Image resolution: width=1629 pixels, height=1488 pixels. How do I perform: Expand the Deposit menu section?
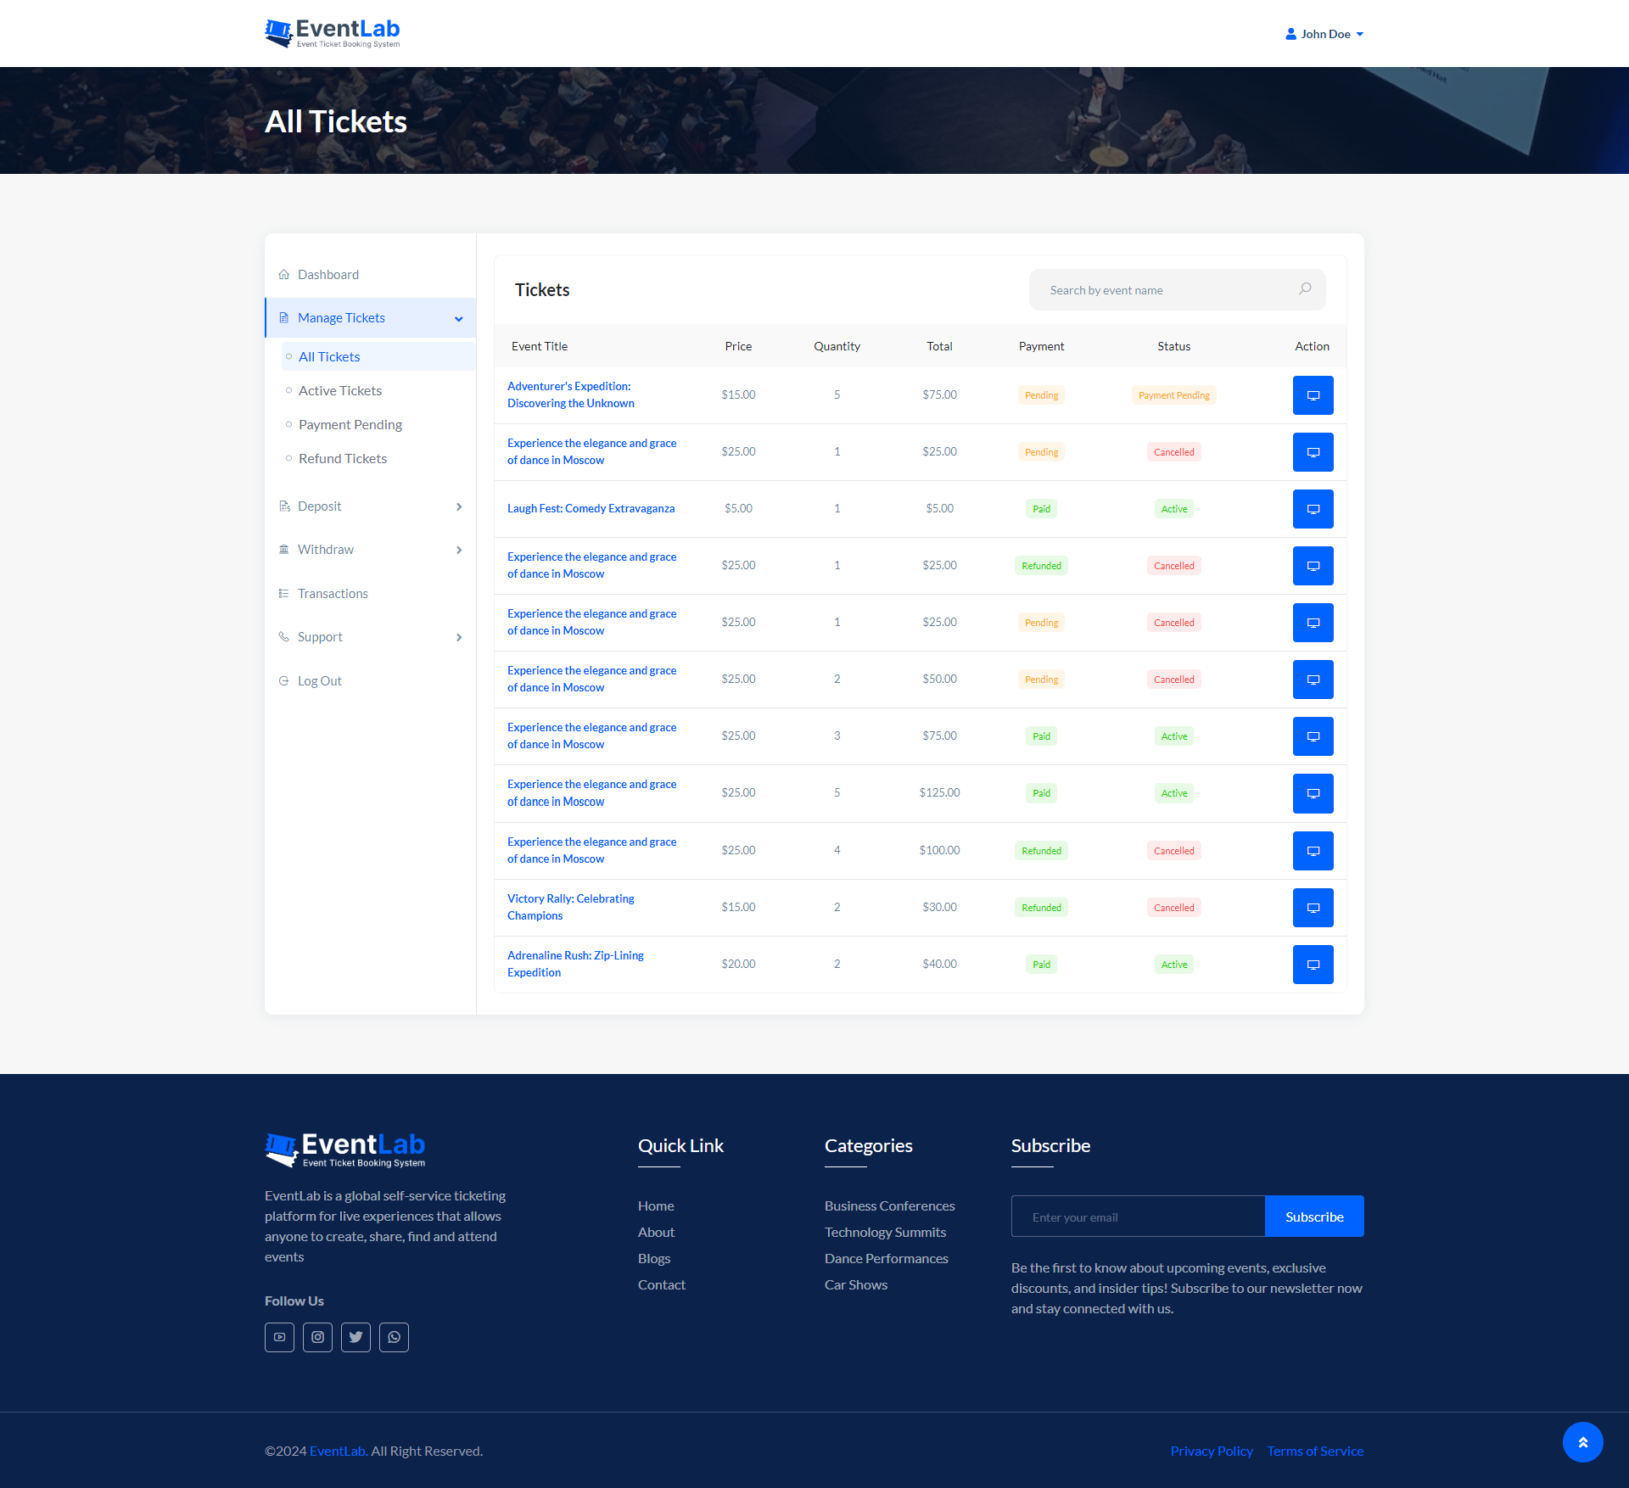tap(459, 506)
